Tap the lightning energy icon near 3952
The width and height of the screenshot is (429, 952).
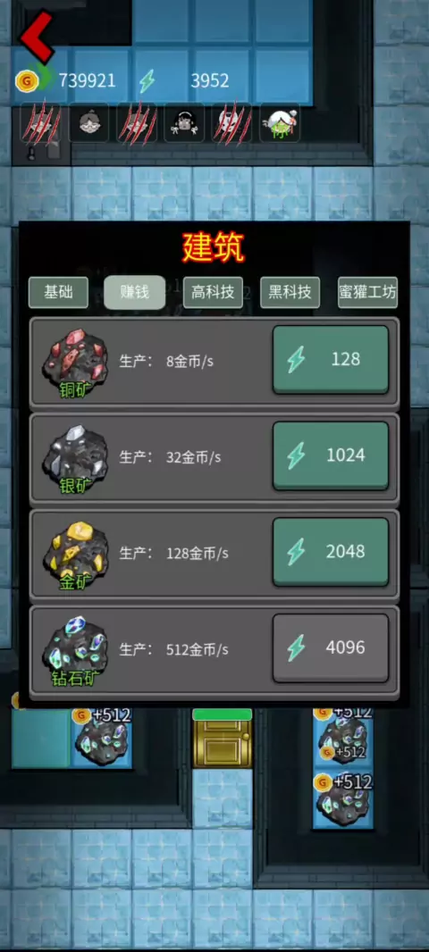tap(147, 80)
